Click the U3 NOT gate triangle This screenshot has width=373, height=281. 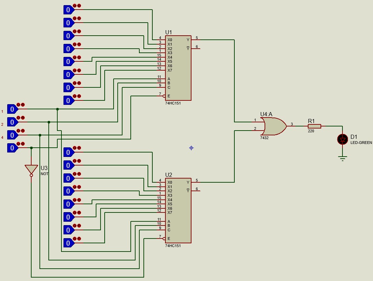pos(31,169)
